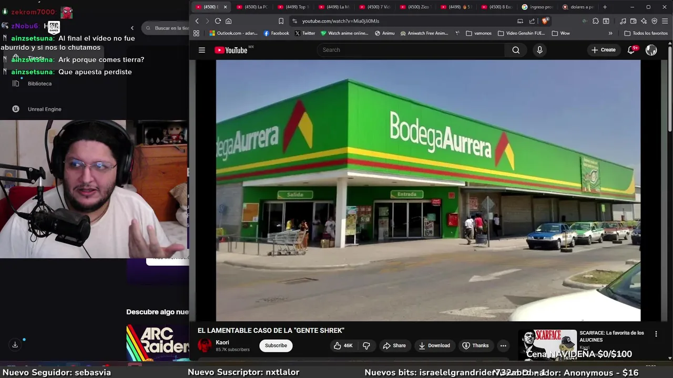Click the Share button
The image size is (673, 378).
click(394, 345)
